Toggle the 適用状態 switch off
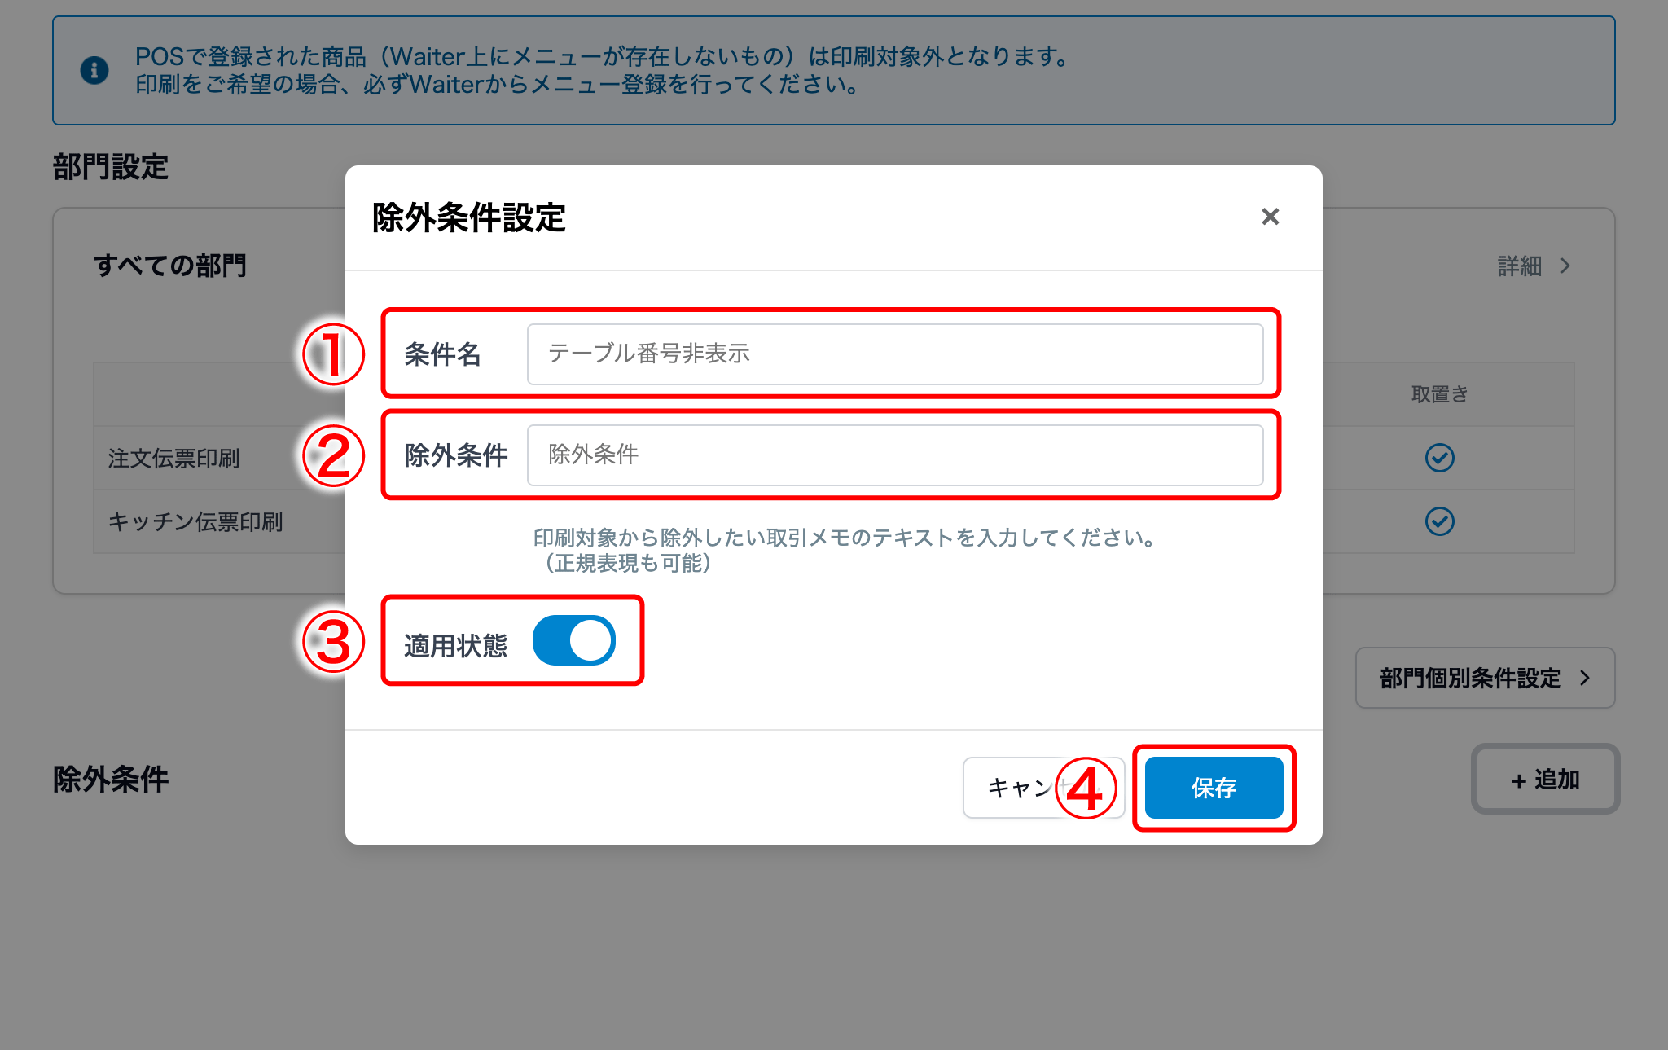Image resolution: width=1668 pixels, height=1050 pixels. 574,640
